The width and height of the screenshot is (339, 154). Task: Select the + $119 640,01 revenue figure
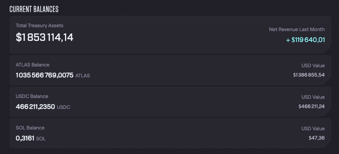click(306, 40)
